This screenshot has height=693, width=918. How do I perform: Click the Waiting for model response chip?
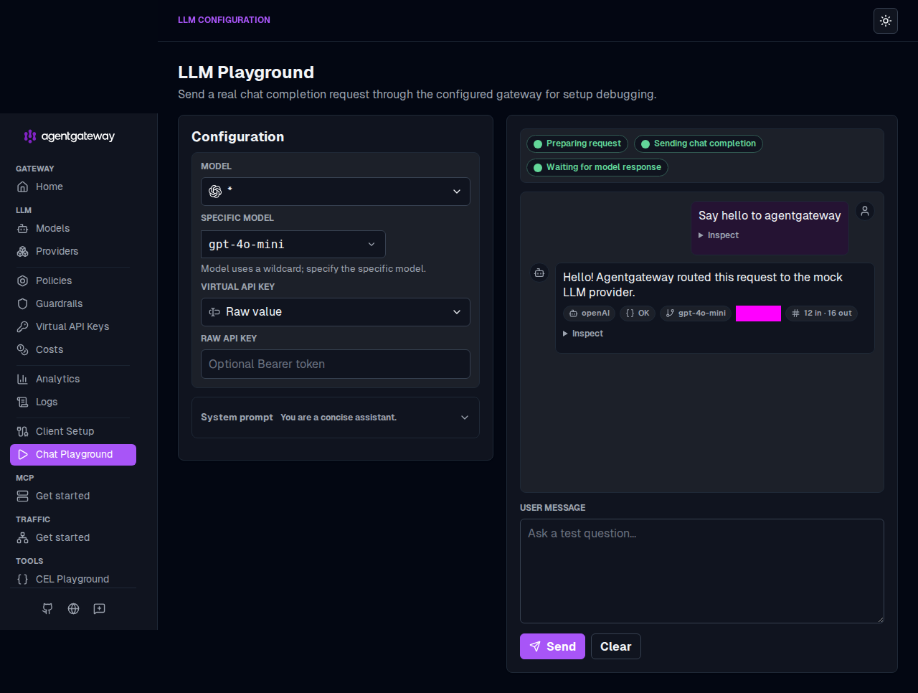tap(597, 167)
